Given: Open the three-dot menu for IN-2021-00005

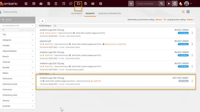Looking at the screenshot, I should click(192, 67).
